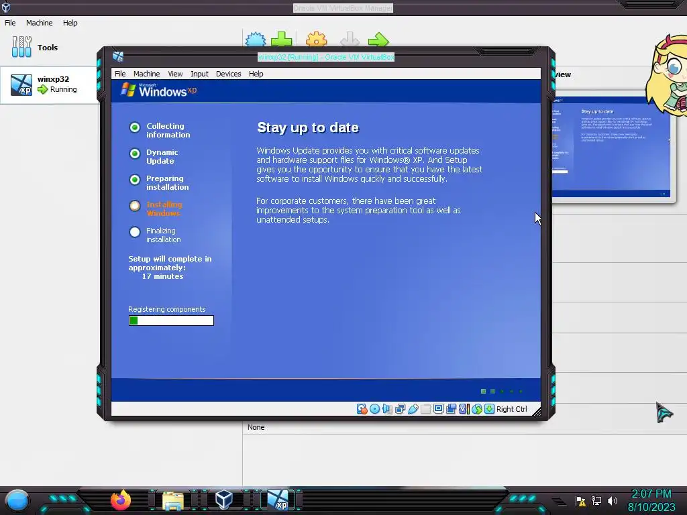Click Preparing installation step indicator

click(x=134, y=180)
